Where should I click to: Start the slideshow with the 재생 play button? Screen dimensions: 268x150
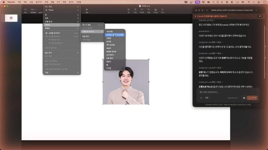(87, 10)
